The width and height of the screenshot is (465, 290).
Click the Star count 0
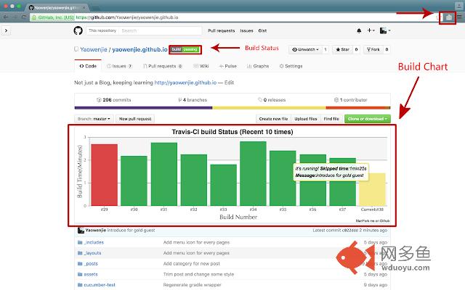coord(356,49)
